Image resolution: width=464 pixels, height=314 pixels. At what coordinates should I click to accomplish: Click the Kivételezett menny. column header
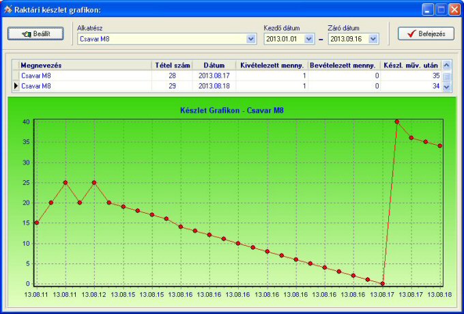tap(272, 65)
